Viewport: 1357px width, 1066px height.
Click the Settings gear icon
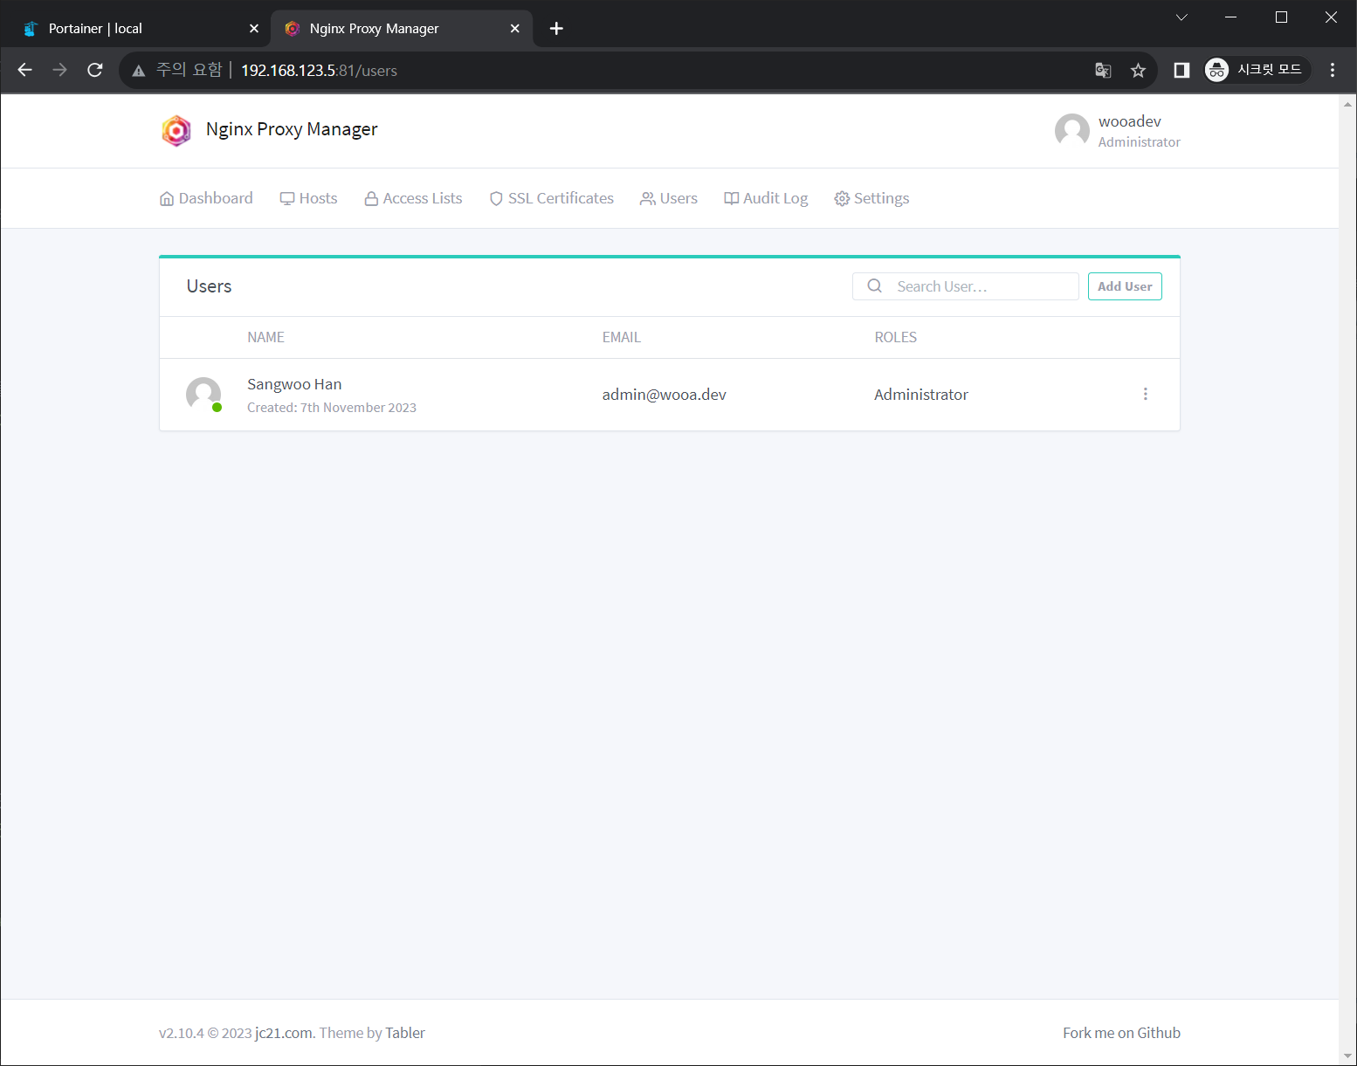click(x=842, y=198)
